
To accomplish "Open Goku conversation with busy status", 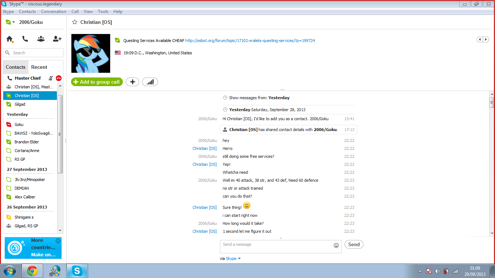I will pos(30,125).
